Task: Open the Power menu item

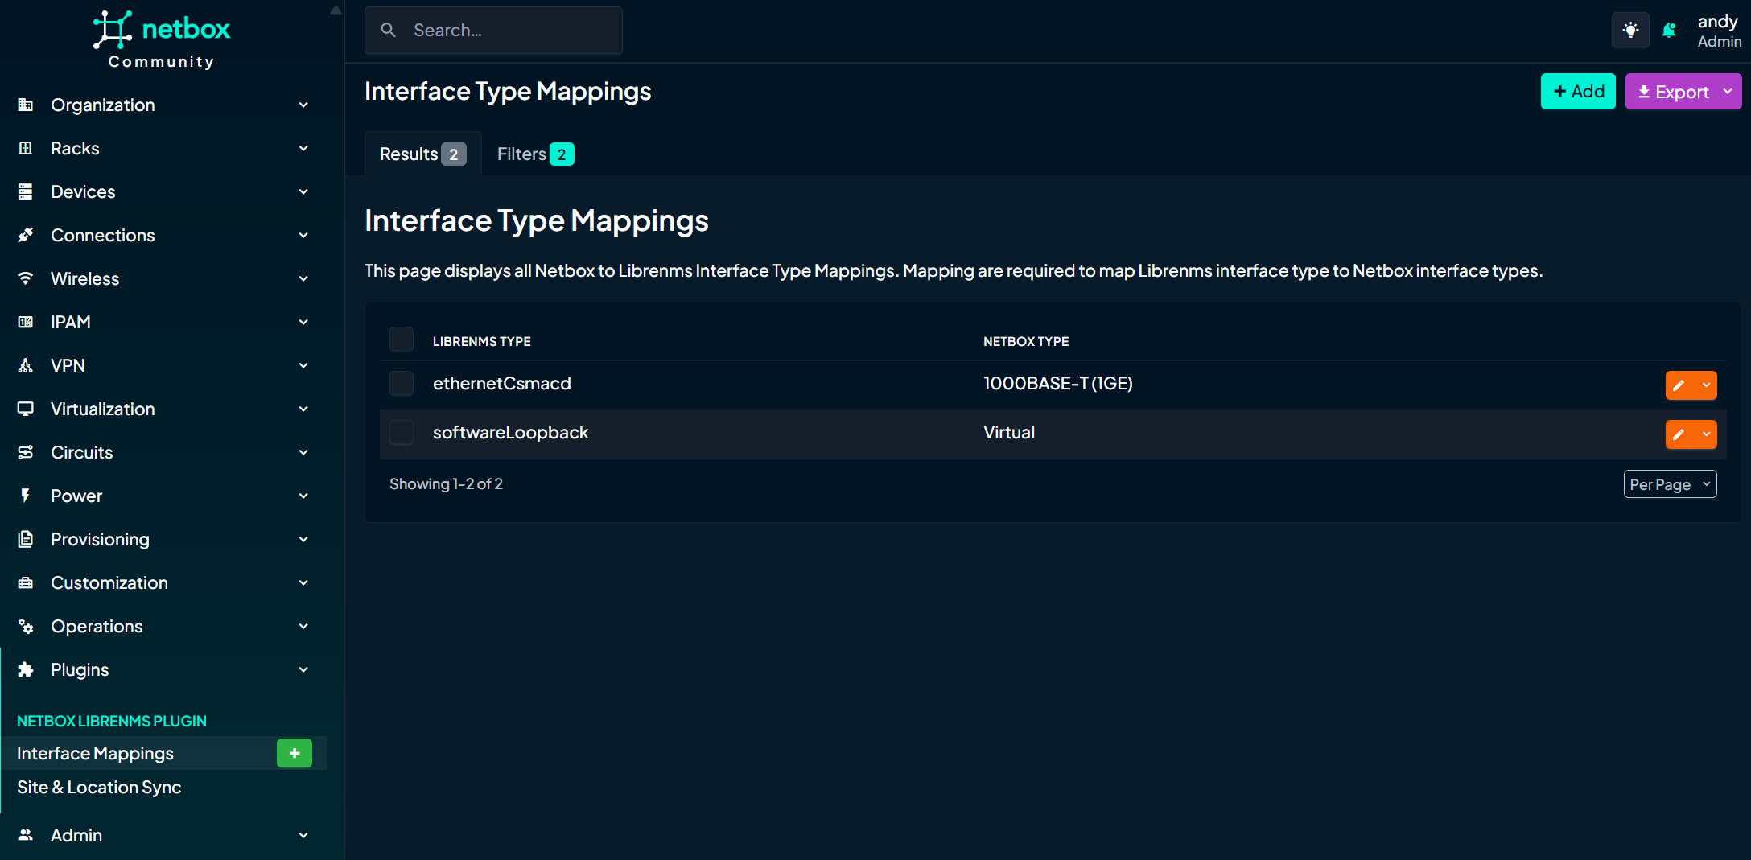Action: pos(76,496)
